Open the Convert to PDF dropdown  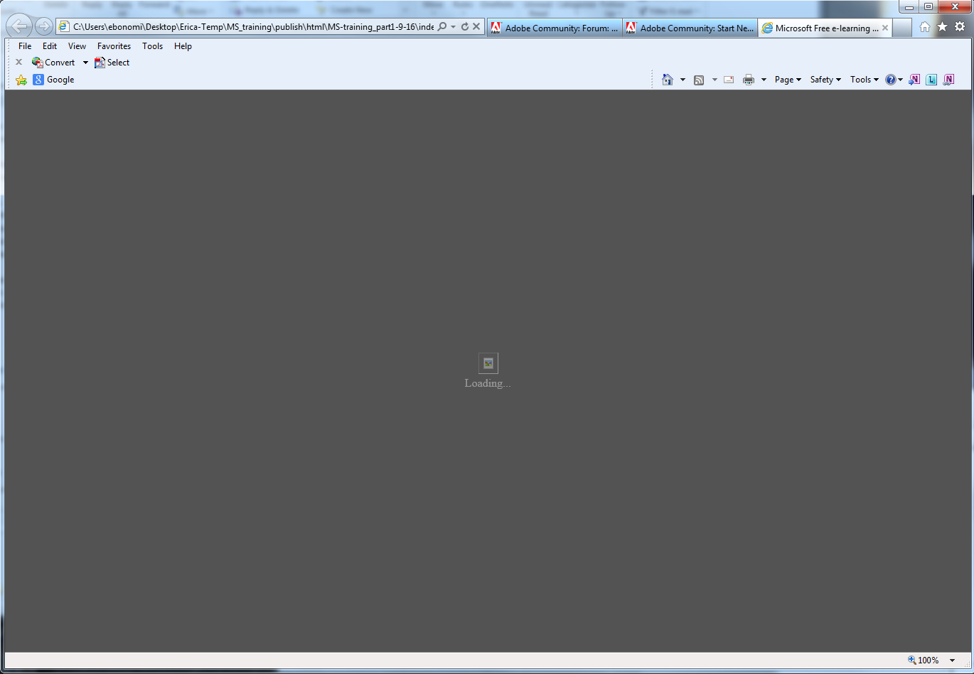pos(85,62)
